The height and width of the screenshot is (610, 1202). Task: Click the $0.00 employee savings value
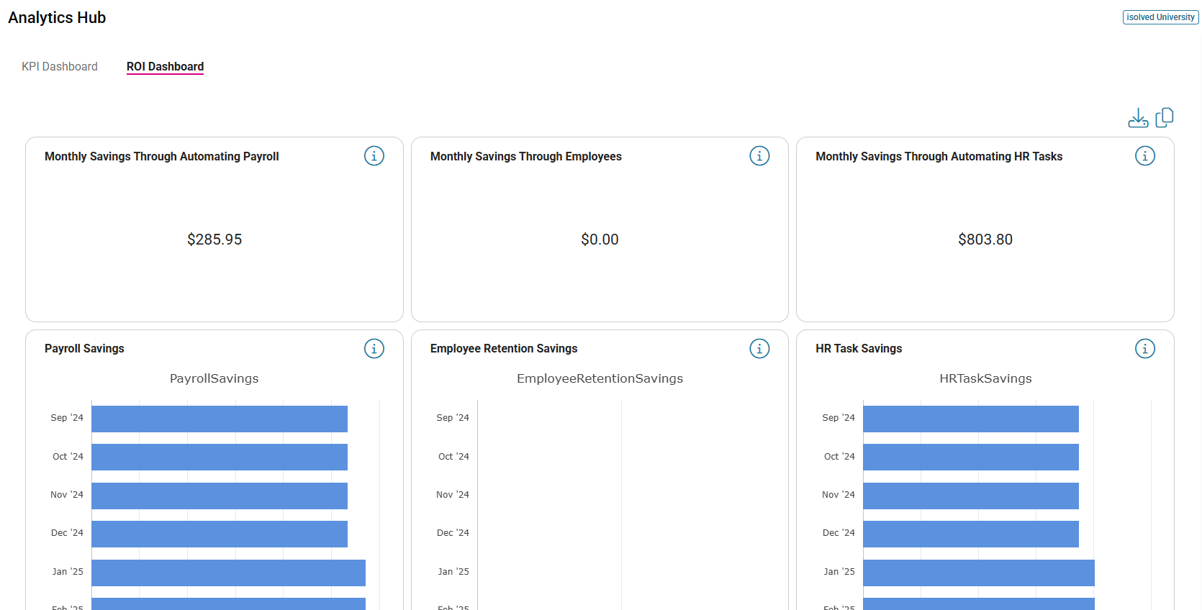(600, 240)
